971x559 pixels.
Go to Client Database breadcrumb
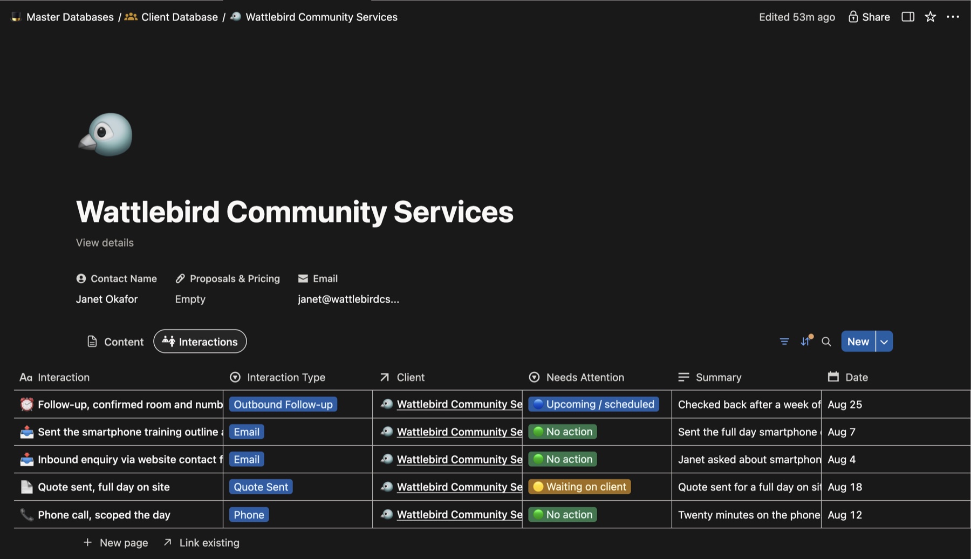(180, 17)
